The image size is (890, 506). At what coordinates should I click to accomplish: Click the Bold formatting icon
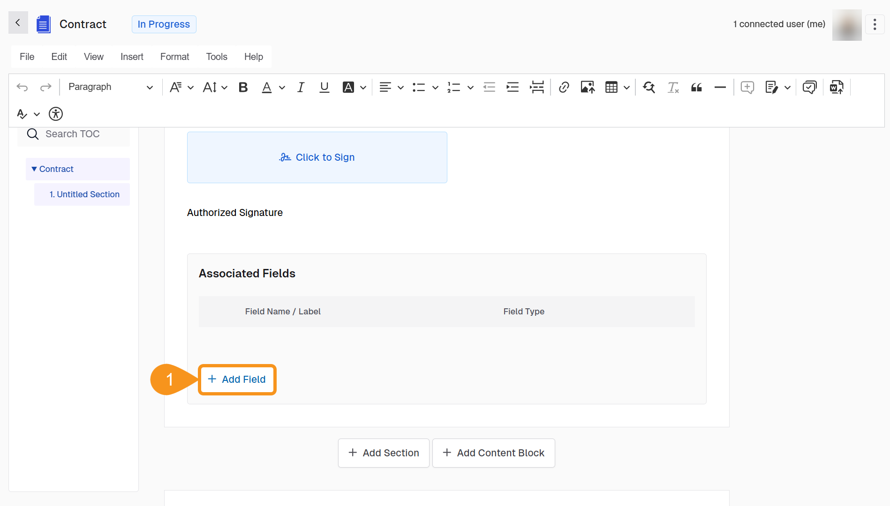point(243,87)
